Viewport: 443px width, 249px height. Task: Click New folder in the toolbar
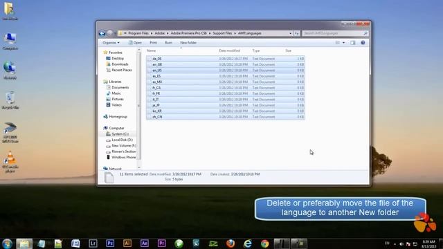(x=188, y=43)
